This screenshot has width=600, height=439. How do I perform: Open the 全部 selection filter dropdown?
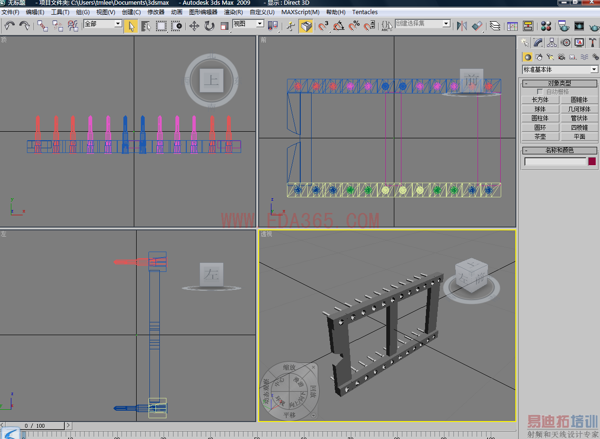tap(103, 24)
